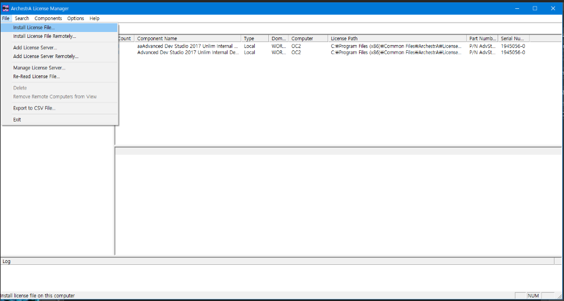Open the Components menu
The height and width of the screenshot is (301, 564).
pos(48,18)
